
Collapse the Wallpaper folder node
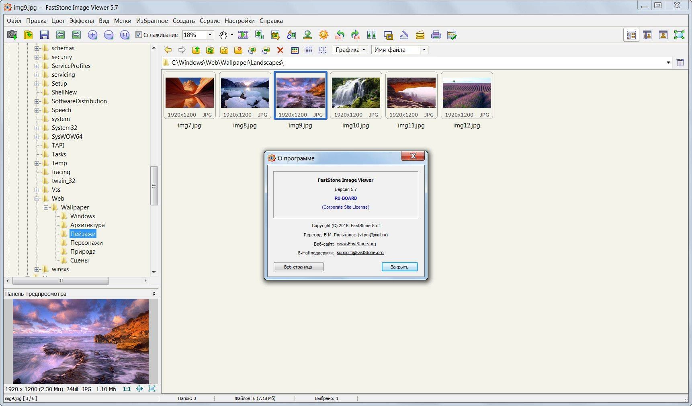46,207
